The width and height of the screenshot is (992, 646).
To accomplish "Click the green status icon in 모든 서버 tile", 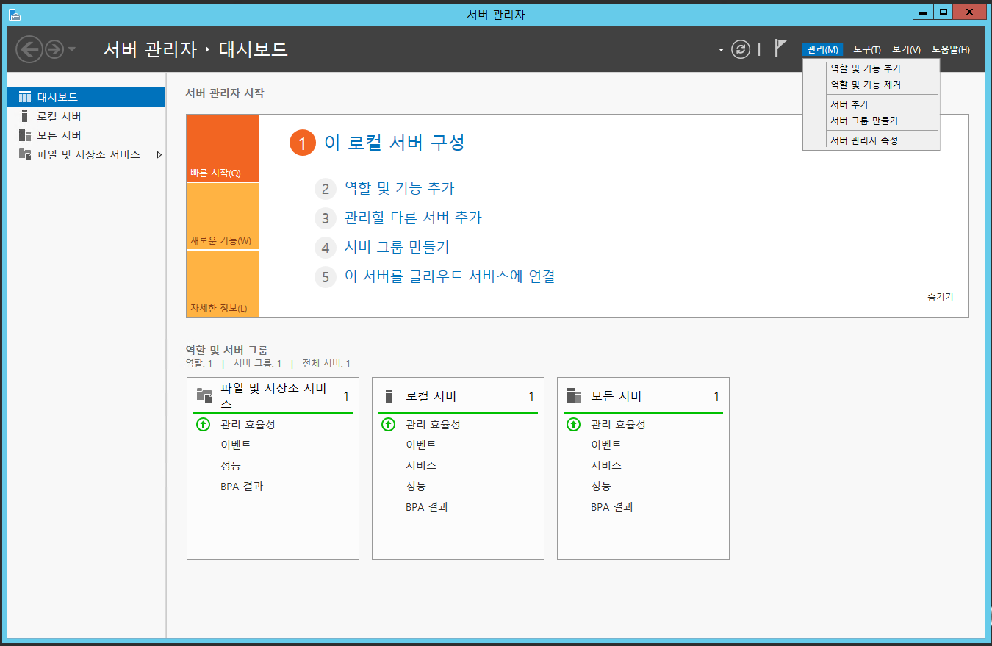I will click(x=573, y=424).
